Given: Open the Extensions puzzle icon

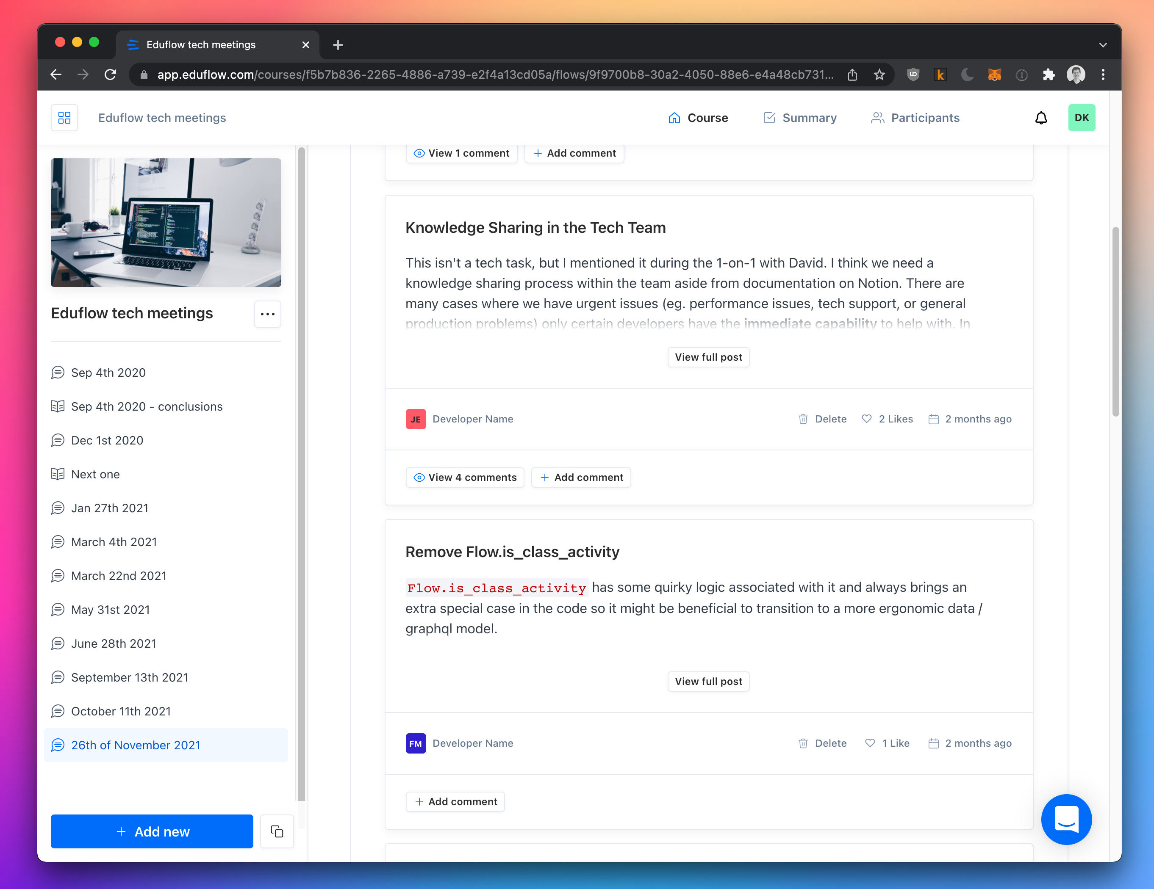Looking at the screenshot, I should [1049, 75].
